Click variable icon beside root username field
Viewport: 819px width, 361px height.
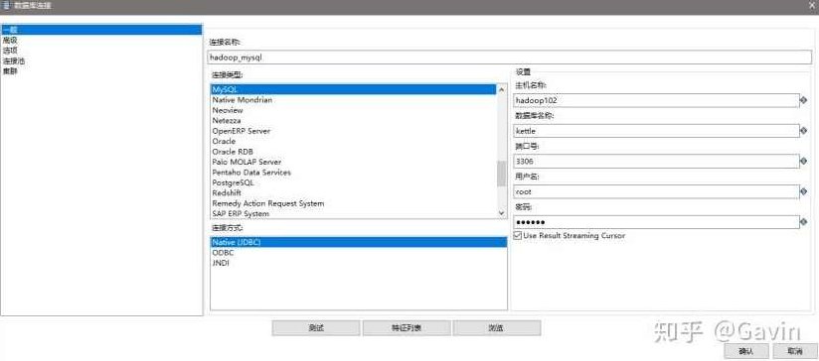point(804,191)
